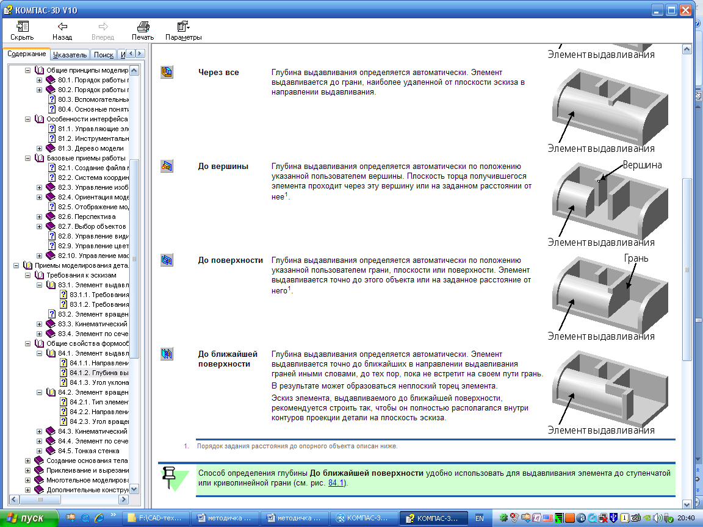Click the 'Через все' extrusion icon
Screen dimensions: 703x527
[167, 72]
